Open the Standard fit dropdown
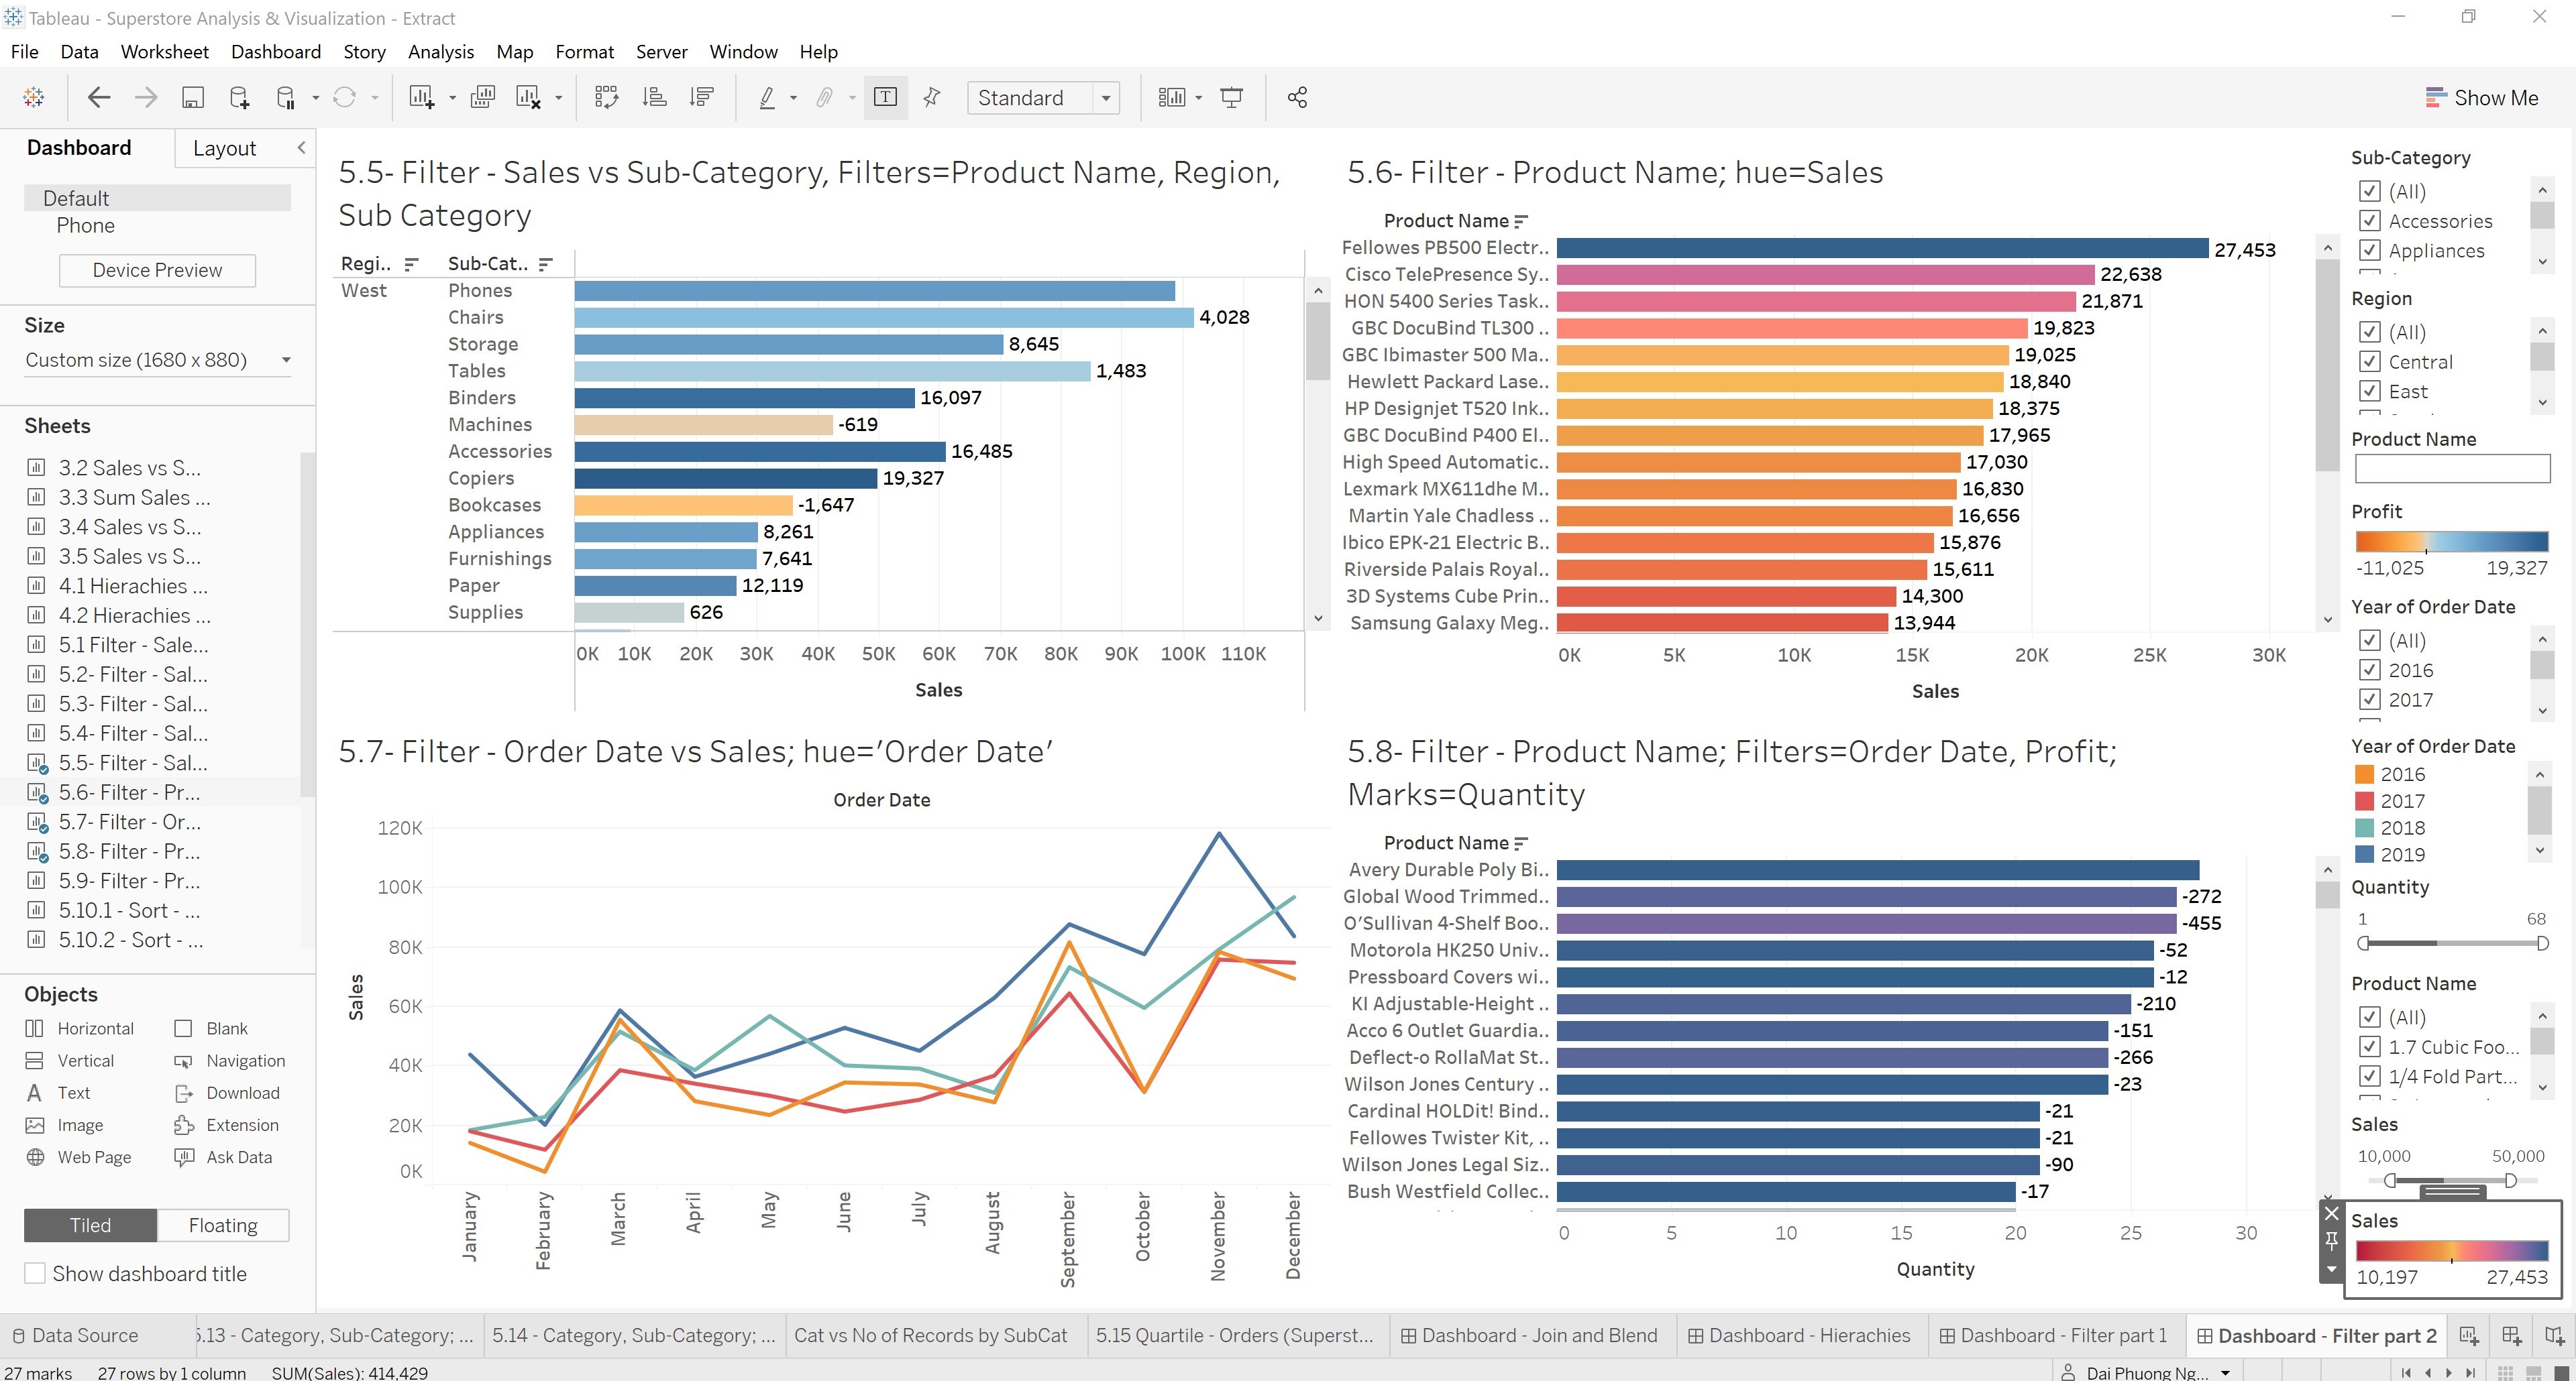The image size is (2576, 1381). [1043, 97]
